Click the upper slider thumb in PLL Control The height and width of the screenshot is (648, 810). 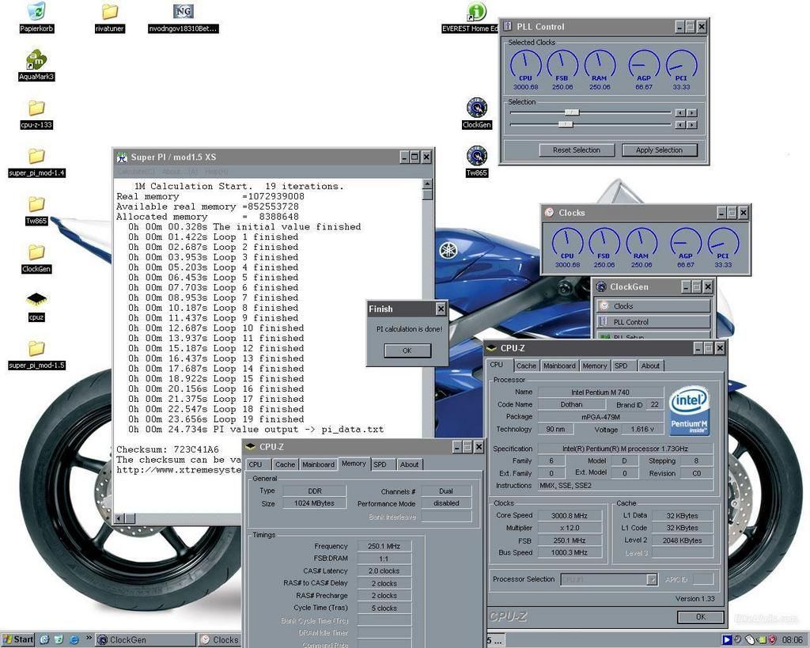pyautogui.click(x=571, y=112)
